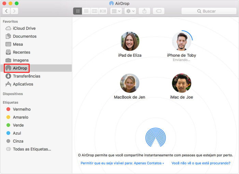Open the gear action menu
239x174 pixels.
tap(130, 11)
